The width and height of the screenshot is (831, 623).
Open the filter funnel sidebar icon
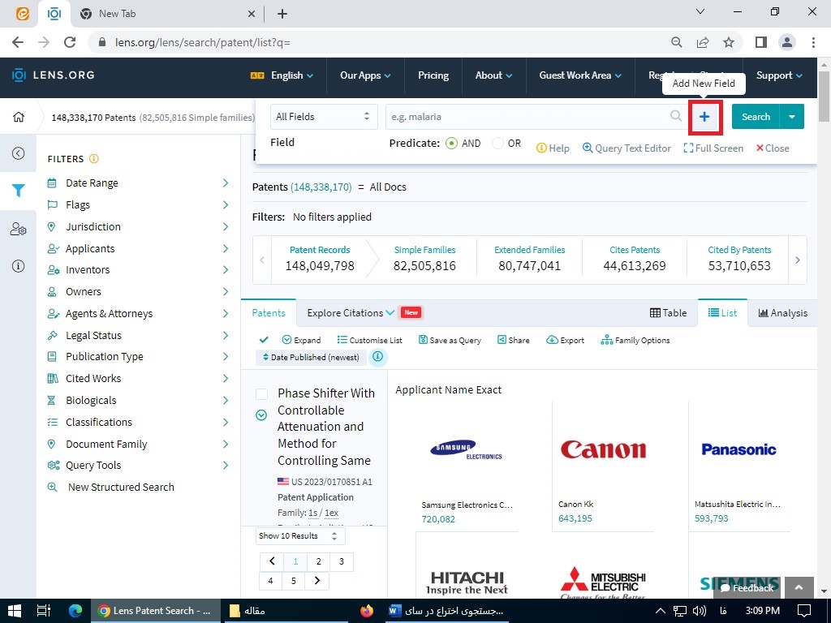tap(18, 191)
